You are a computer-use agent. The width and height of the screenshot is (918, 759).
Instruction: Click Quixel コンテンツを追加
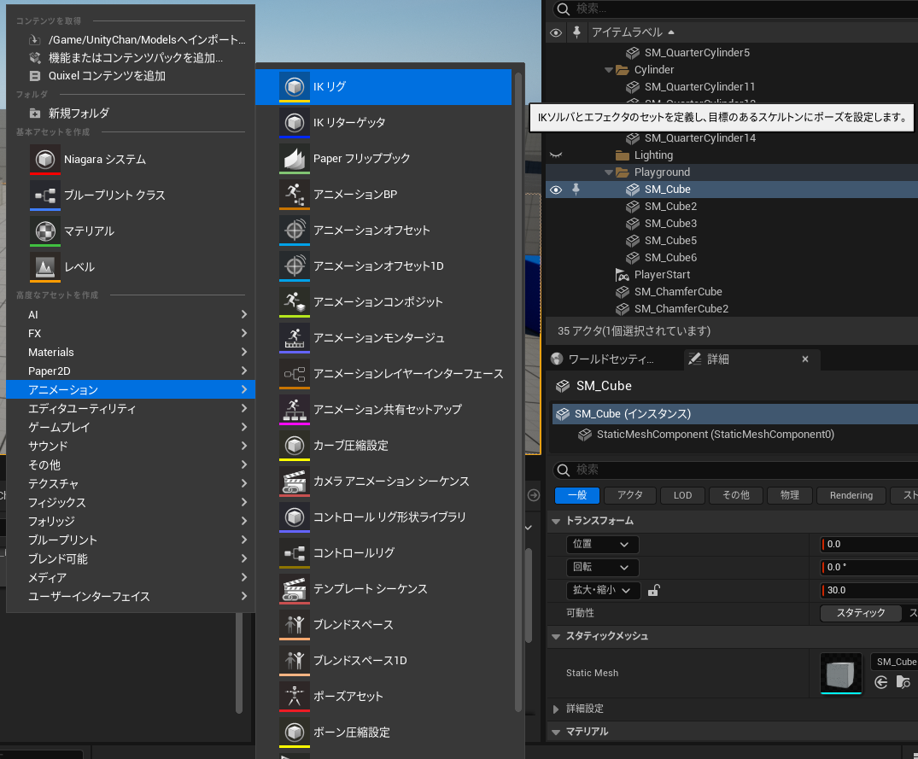point(131,76)
